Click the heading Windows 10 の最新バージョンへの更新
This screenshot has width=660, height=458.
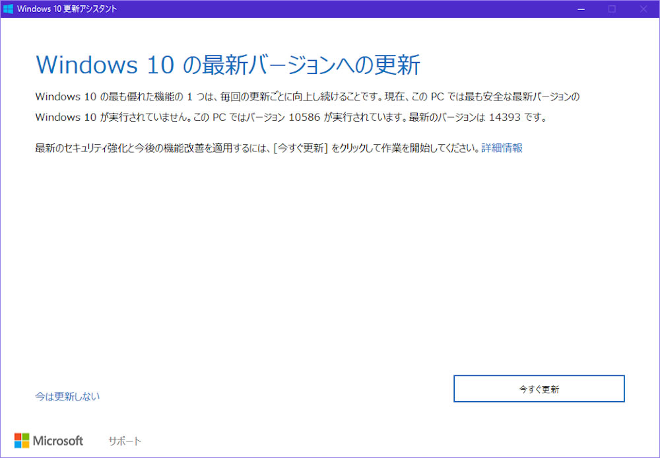pos(228,65)
